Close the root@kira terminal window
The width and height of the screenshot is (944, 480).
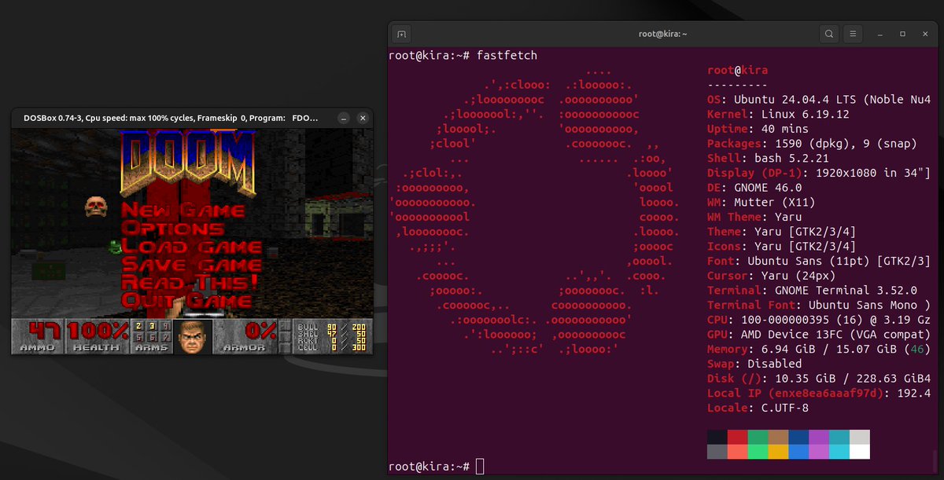[924, 35]
